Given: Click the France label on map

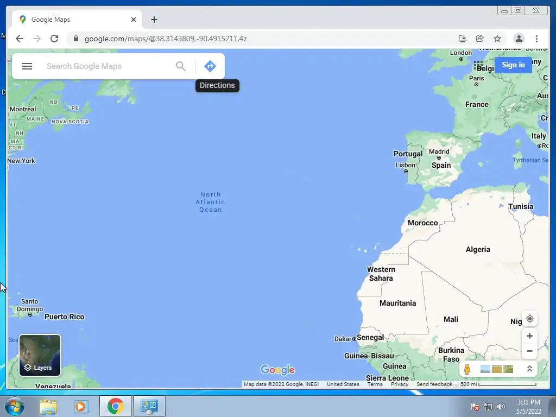Looking at the screenshot, I should (x=477, y=104).
